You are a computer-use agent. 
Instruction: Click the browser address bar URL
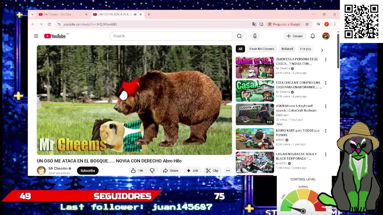pyautogui.click(x=90, y=24)
